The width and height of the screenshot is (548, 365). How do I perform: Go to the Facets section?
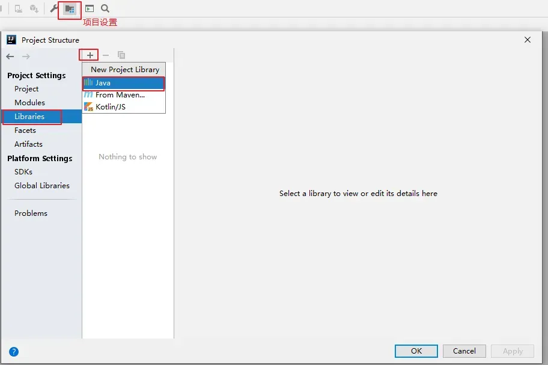pyautogui.click(x=25, y=130)
